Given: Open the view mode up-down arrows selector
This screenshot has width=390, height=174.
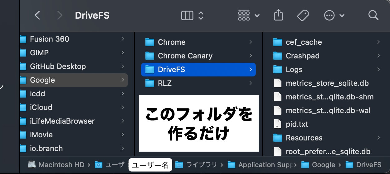Looking at the screenshot, I should (201, 16).
